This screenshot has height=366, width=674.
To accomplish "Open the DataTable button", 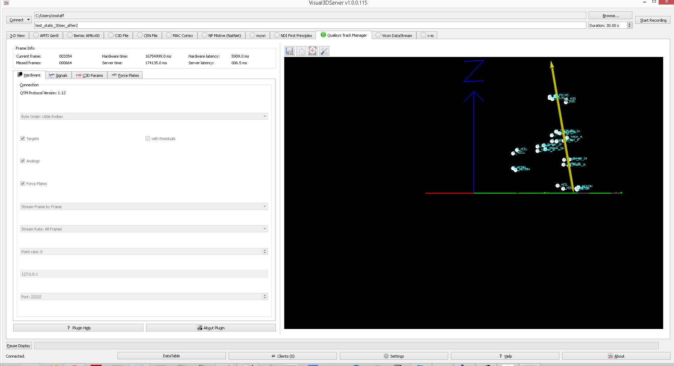I will pyautogui.click(x=171, y=356).
